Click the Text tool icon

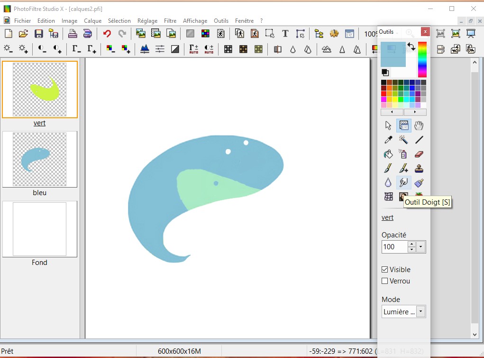coord(285,34)
